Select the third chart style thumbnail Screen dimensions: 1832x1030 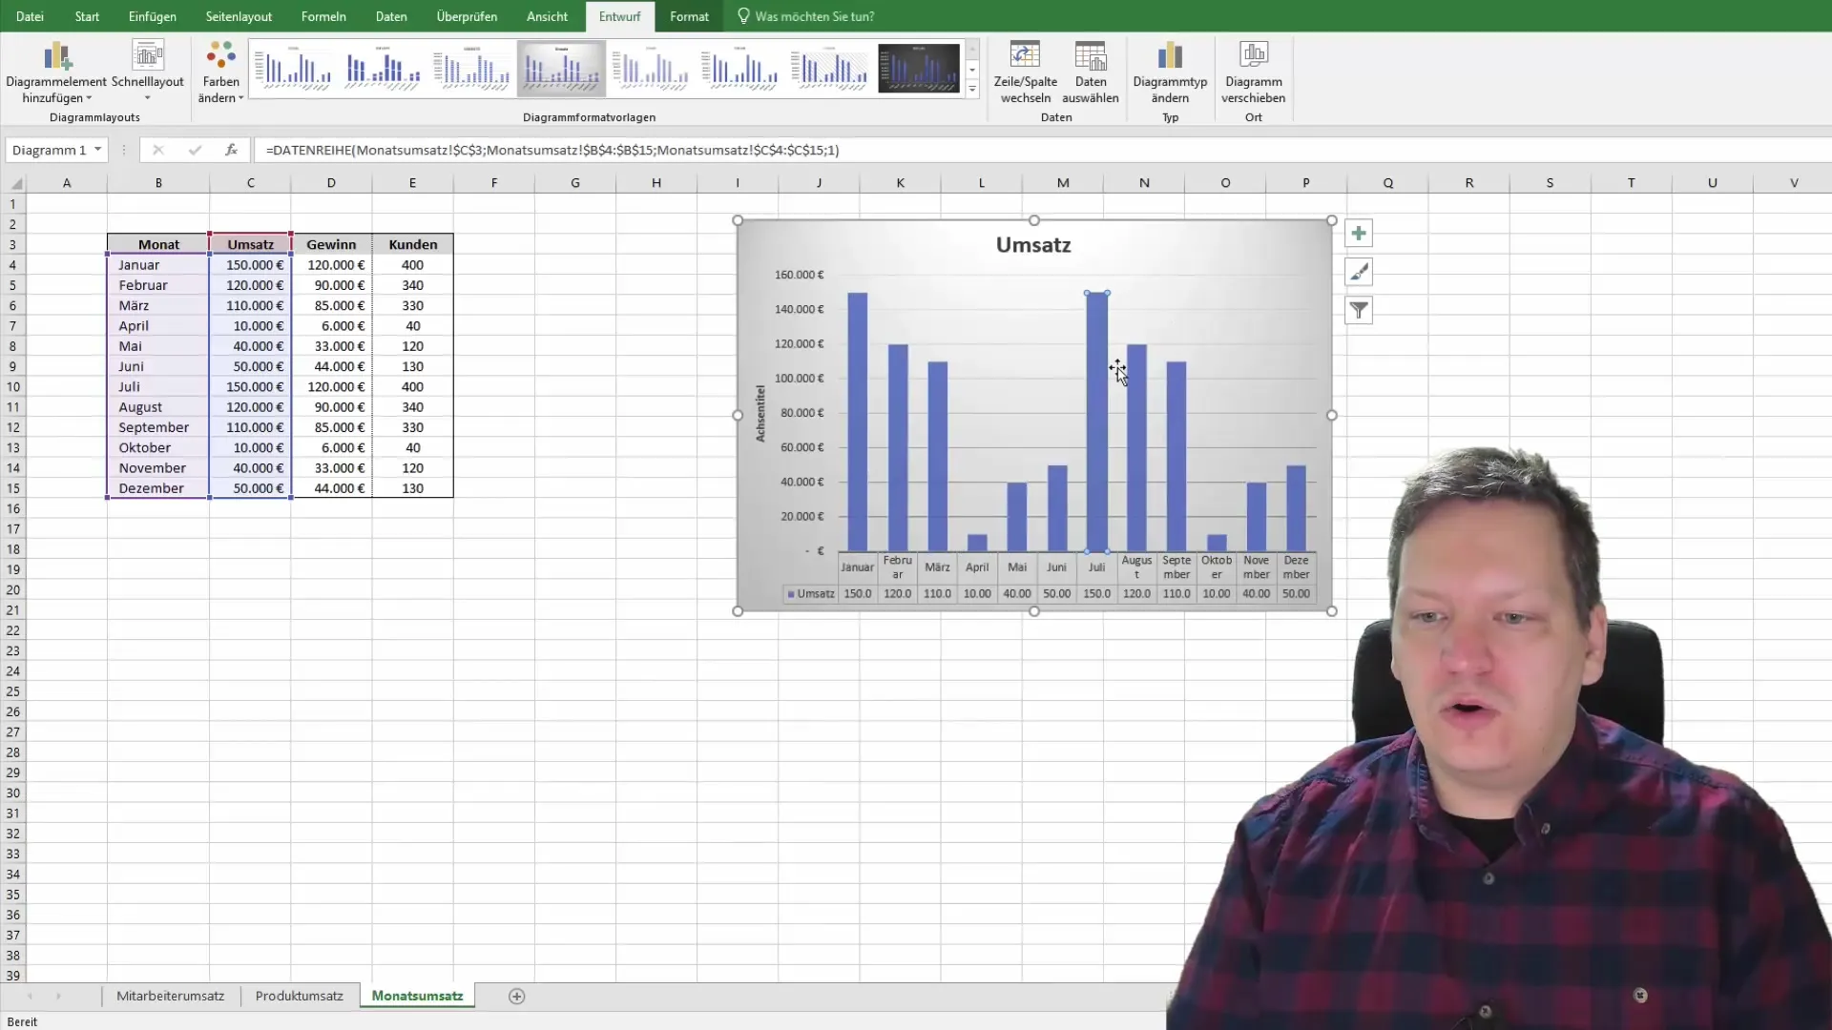coord(471,69)
